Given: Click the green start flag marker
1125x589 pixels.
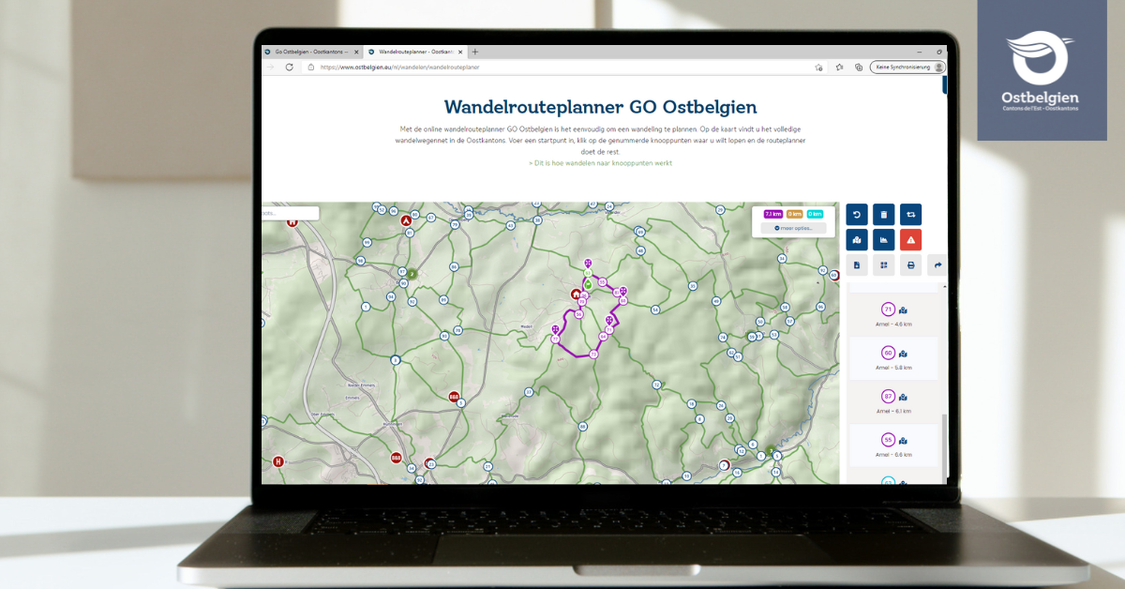Looking at the screenshot, I should pyautogui.click(x=588, y=283).
